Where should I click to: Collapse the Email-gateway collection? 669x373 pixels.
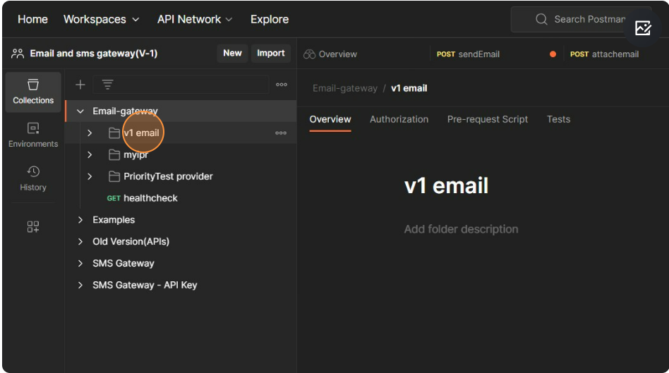coord(80,111)
